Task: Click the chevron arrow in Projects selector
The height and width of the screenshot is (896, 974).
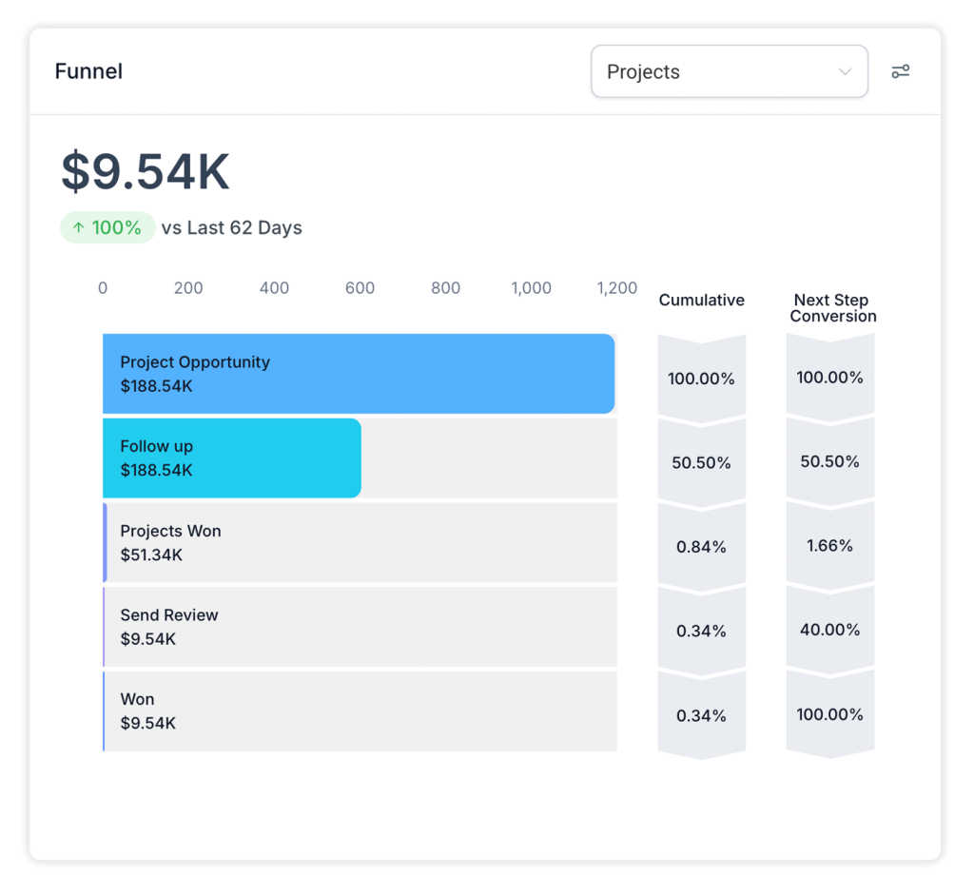Action: click(844, 72)
